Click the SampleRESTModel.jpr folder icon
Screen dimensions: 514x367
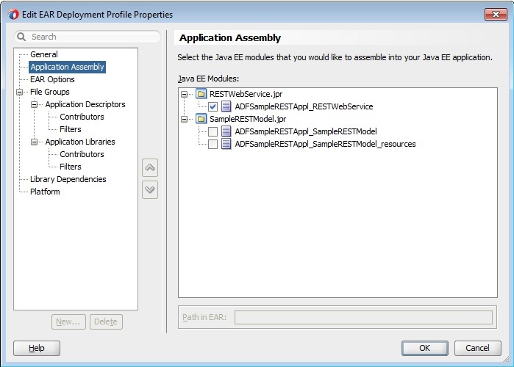[x=201, y=119]
